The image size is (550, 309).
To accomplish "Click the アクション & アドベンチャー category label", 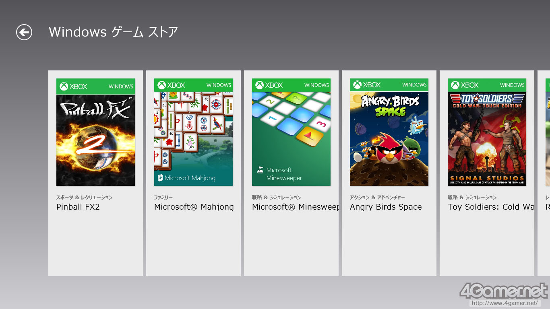I will 378,198.
